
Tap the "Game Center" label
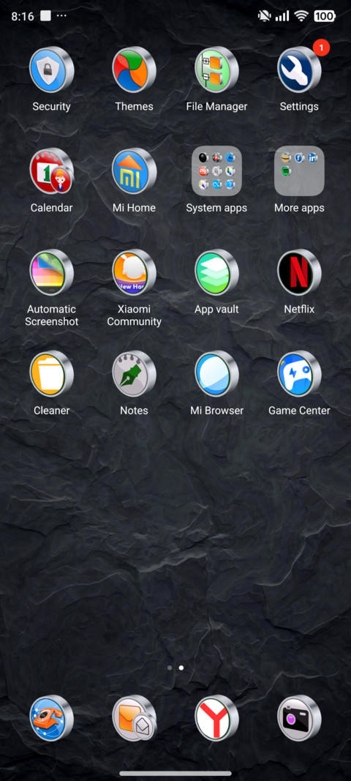299,411
